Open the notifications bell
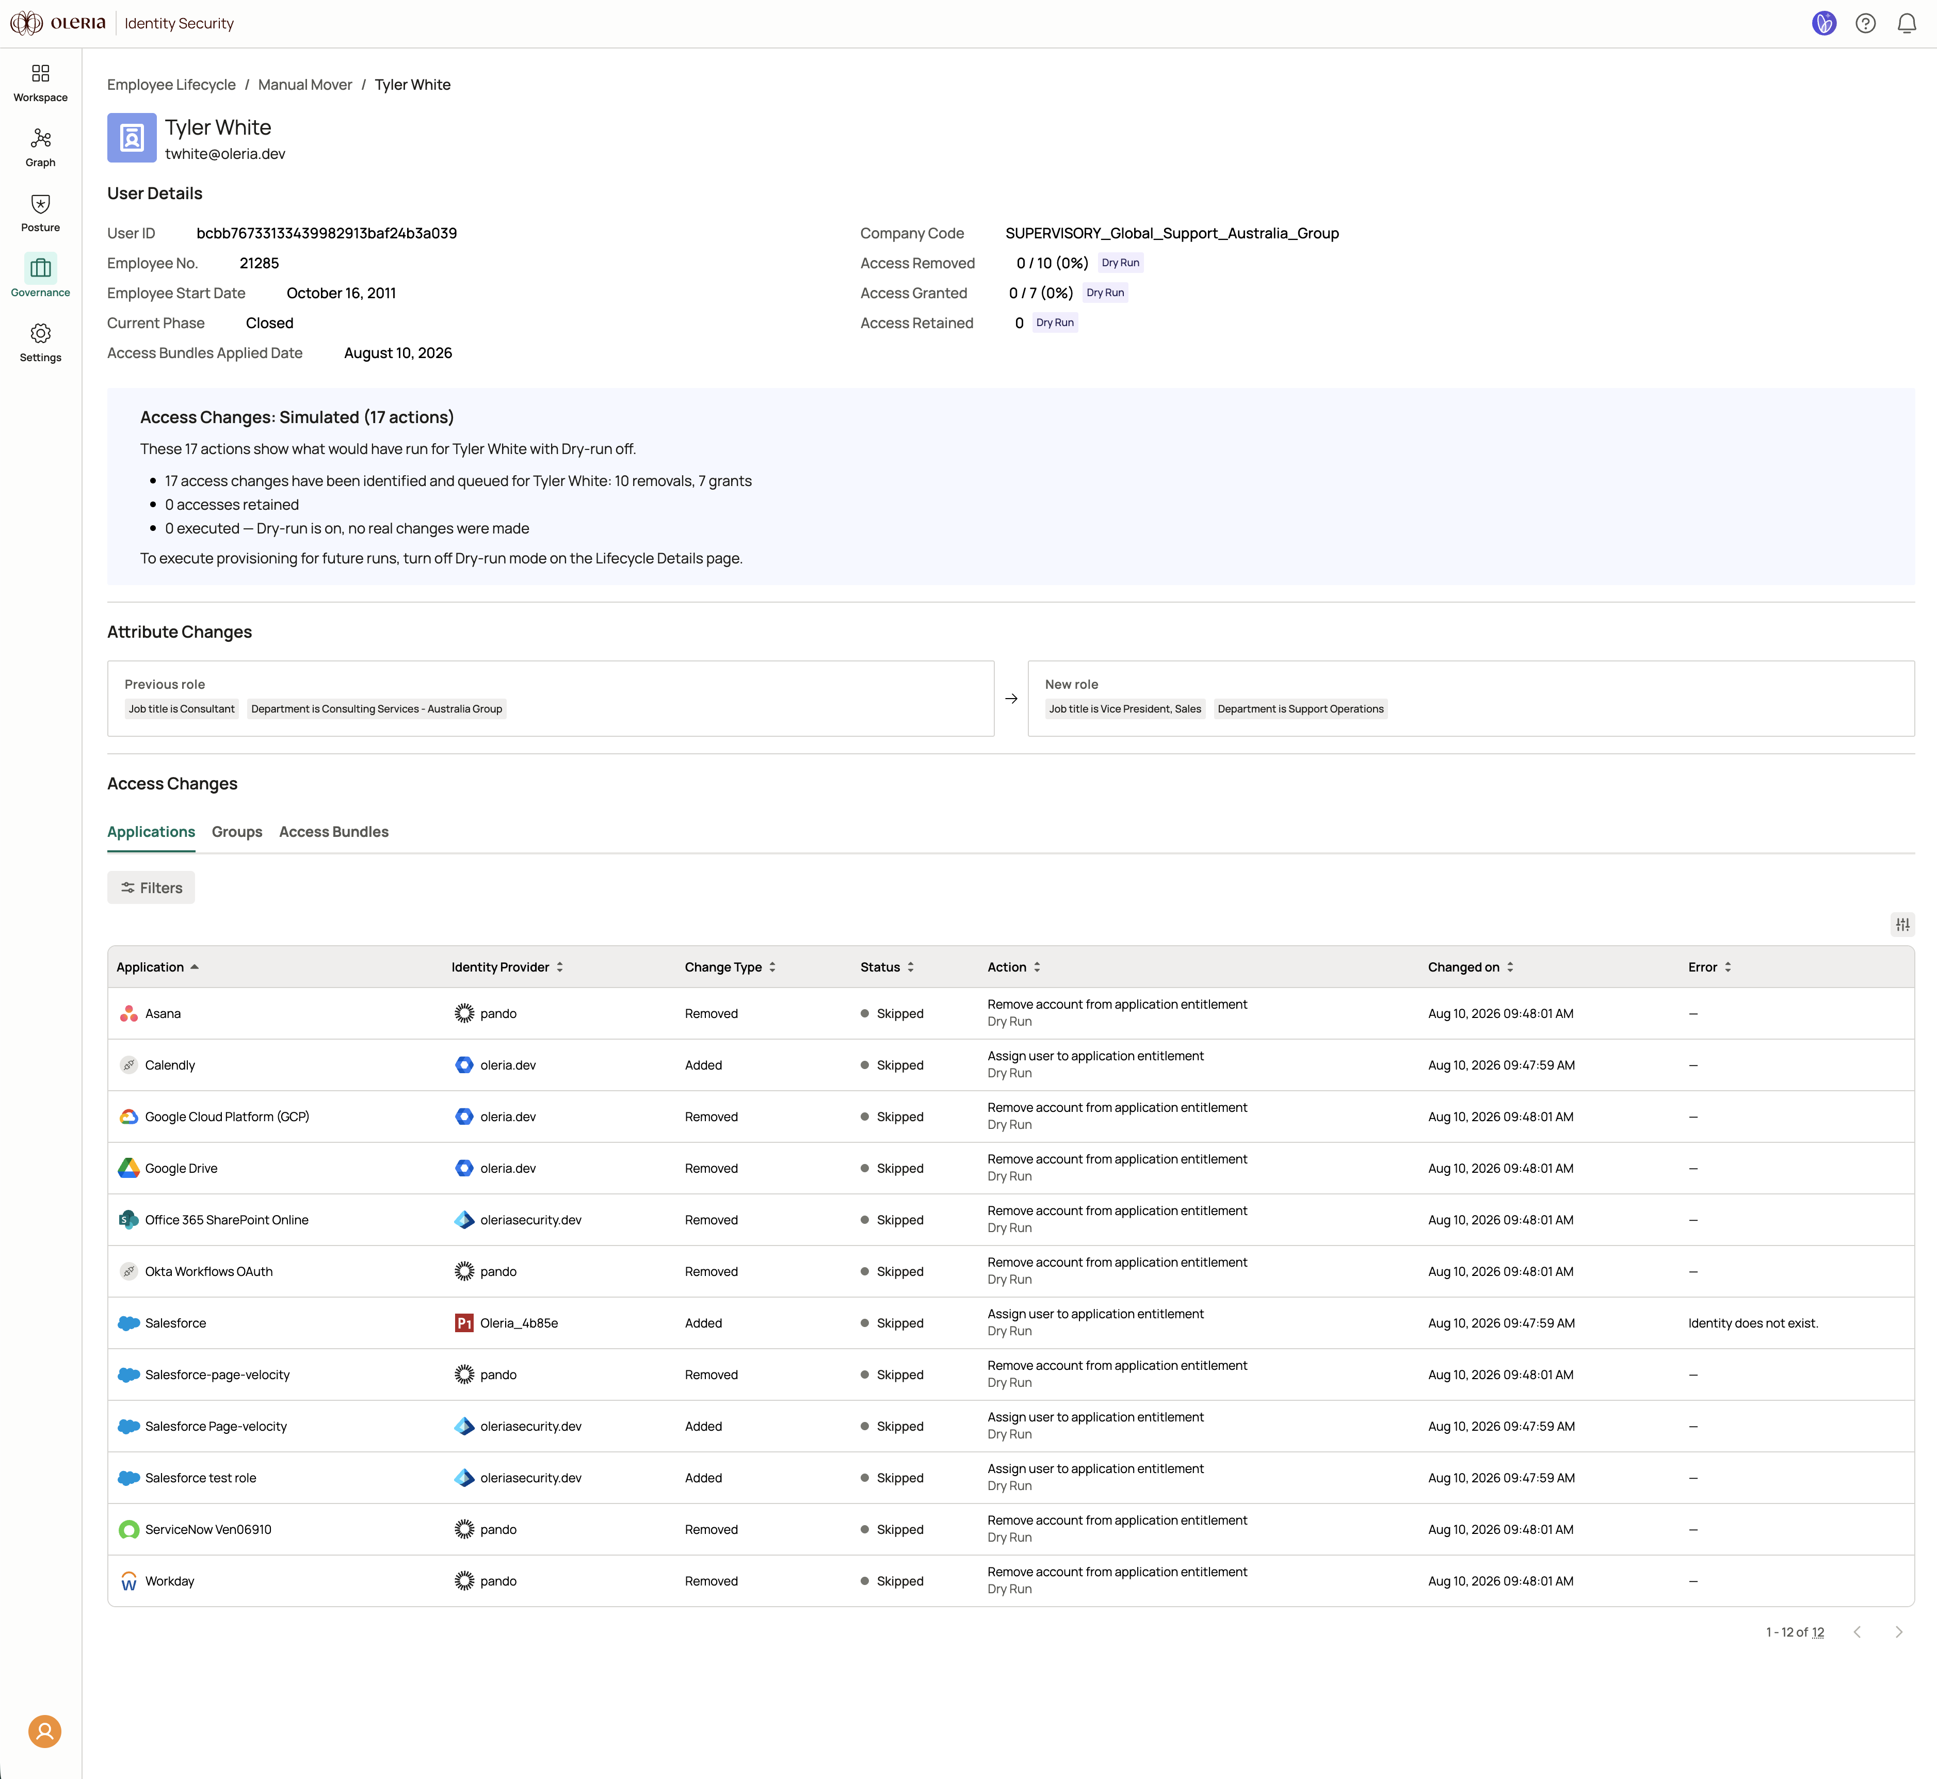 [1906, 23]
